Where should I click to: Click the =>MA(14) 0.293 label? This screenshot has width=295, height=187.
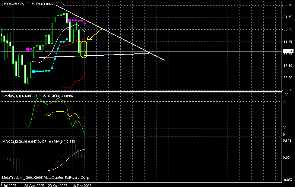pyautogui.click(x=62, y=142)
